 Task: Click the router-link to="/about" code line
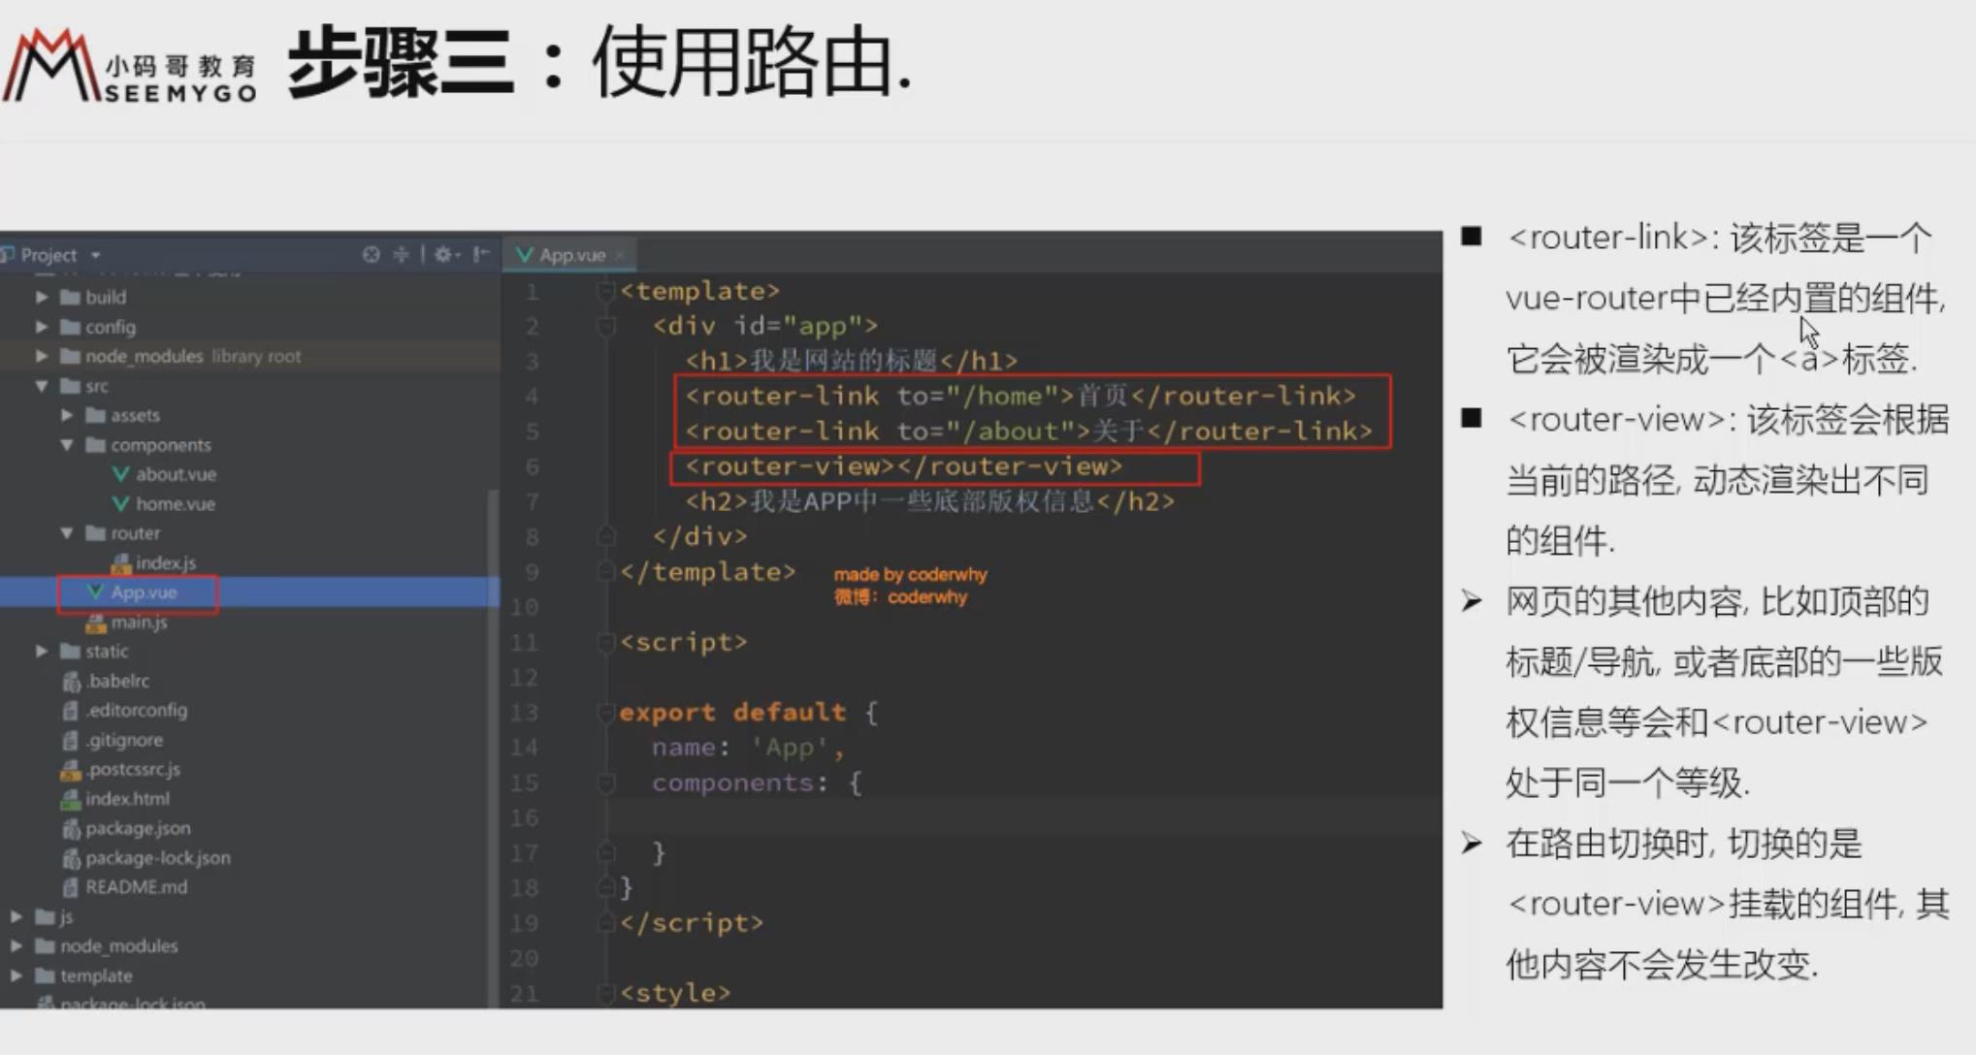click(x=1029, y=431)
